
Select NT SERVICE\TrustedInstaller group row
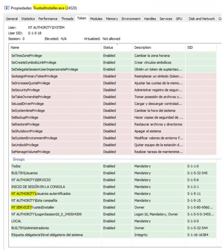[114, 207]
